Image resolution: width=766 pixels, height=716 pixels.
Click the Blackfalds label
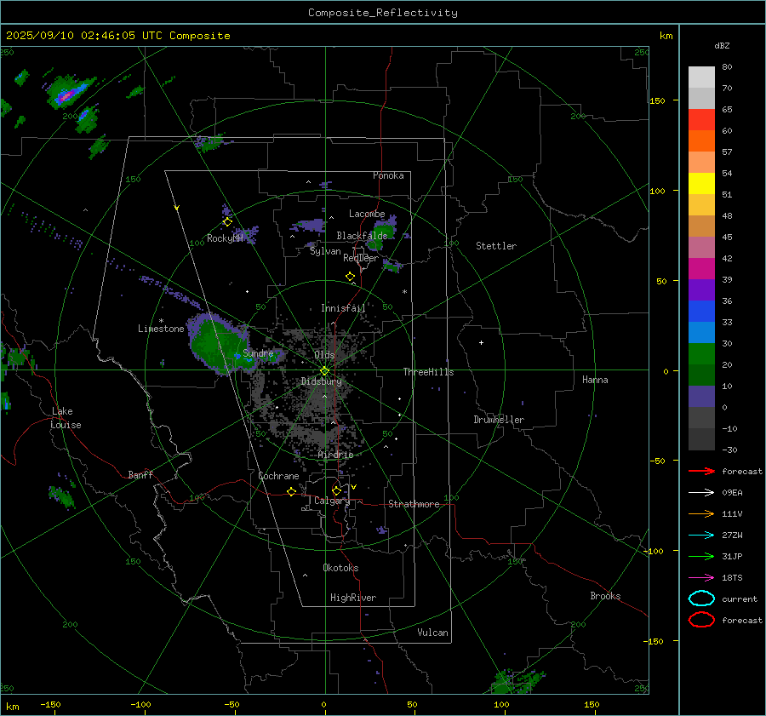click(362, 236)
